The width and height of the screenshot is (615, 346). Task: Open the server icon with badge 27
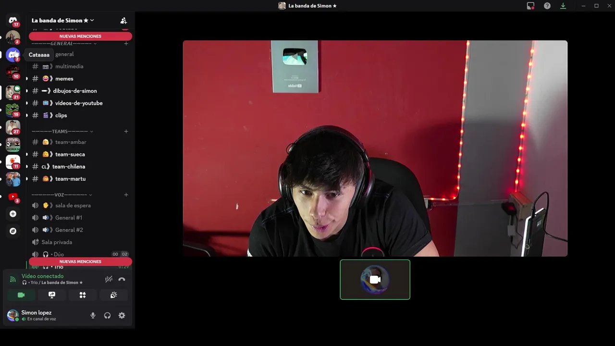pyautogui.click(x=13, y=127)
